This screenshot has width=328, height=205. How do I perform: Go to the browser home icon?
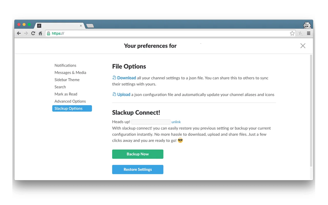(40, 33)
